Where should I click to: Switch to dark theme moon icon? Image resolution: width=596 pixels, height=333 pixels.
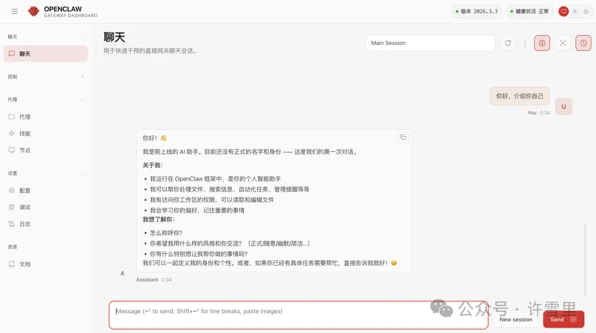pyautogui.click(x=586, y=11)
